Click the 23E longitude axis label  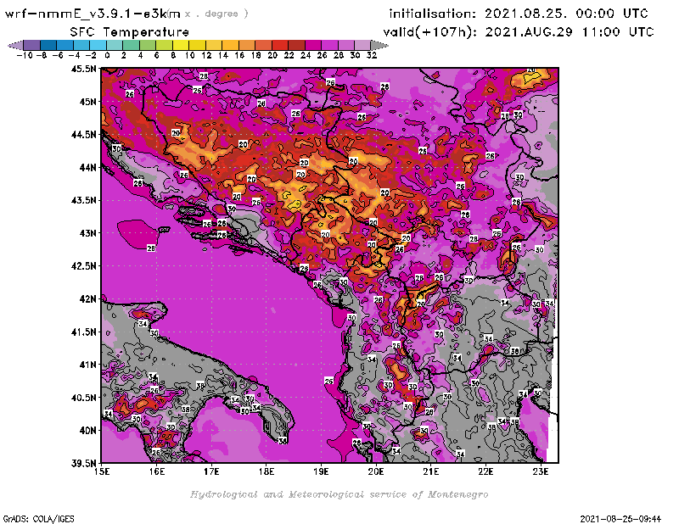541,471
